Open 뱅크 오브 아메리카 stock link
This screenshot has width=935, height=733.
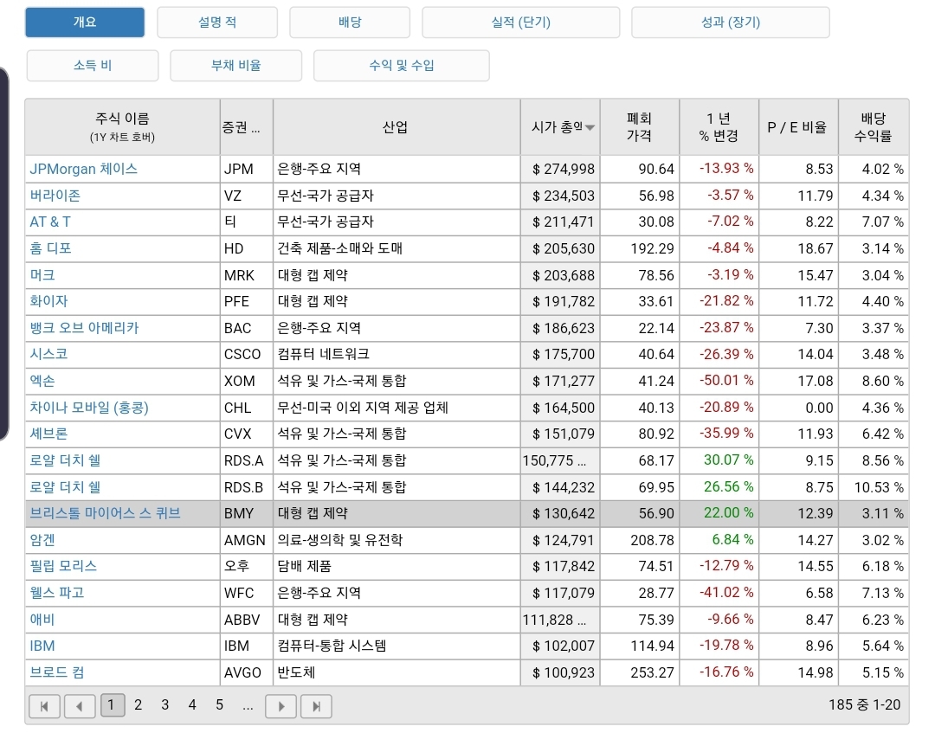tap(84, 328)
